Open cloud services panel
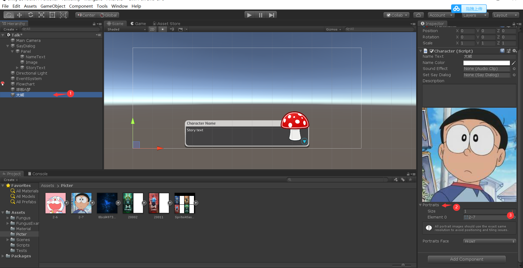This screenshot has height=268, width=523. tap(418, 15)
